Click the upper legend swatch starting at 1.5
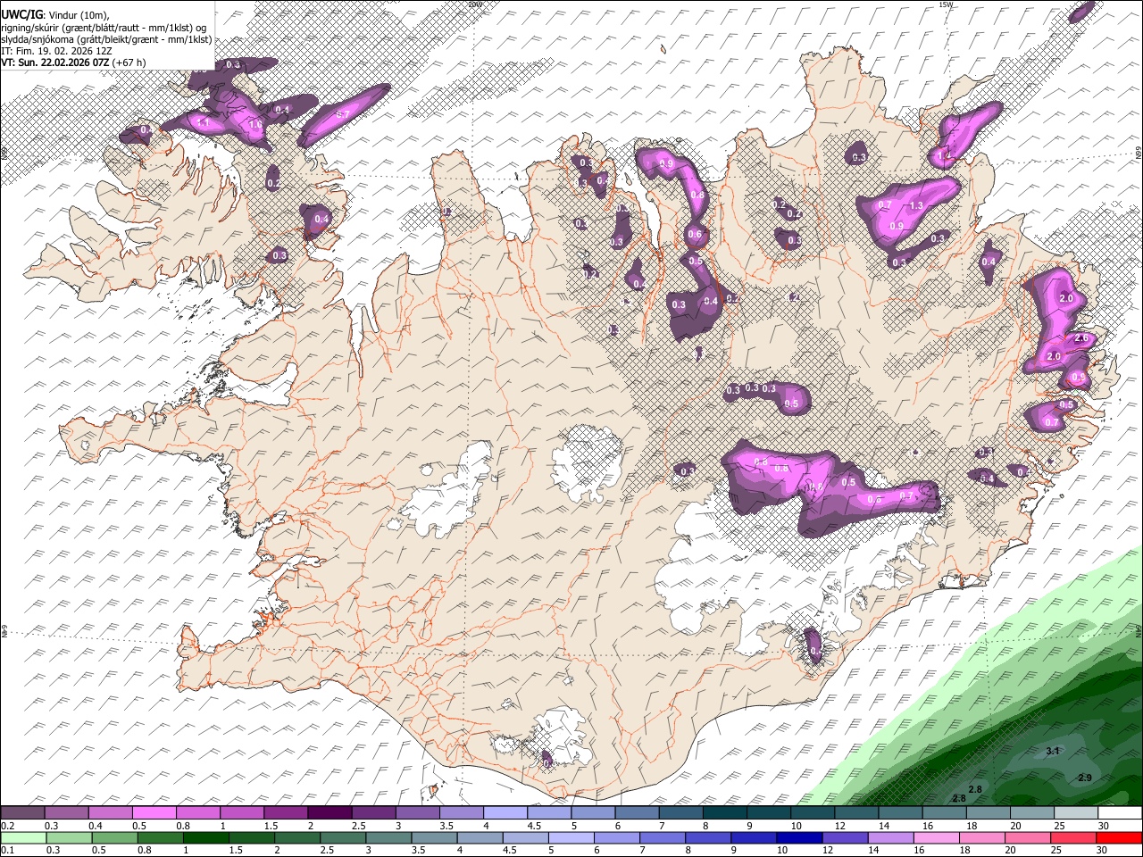The width and height of the screenshot is (1143, 857). pyautogui.click(x=286, y=812)
